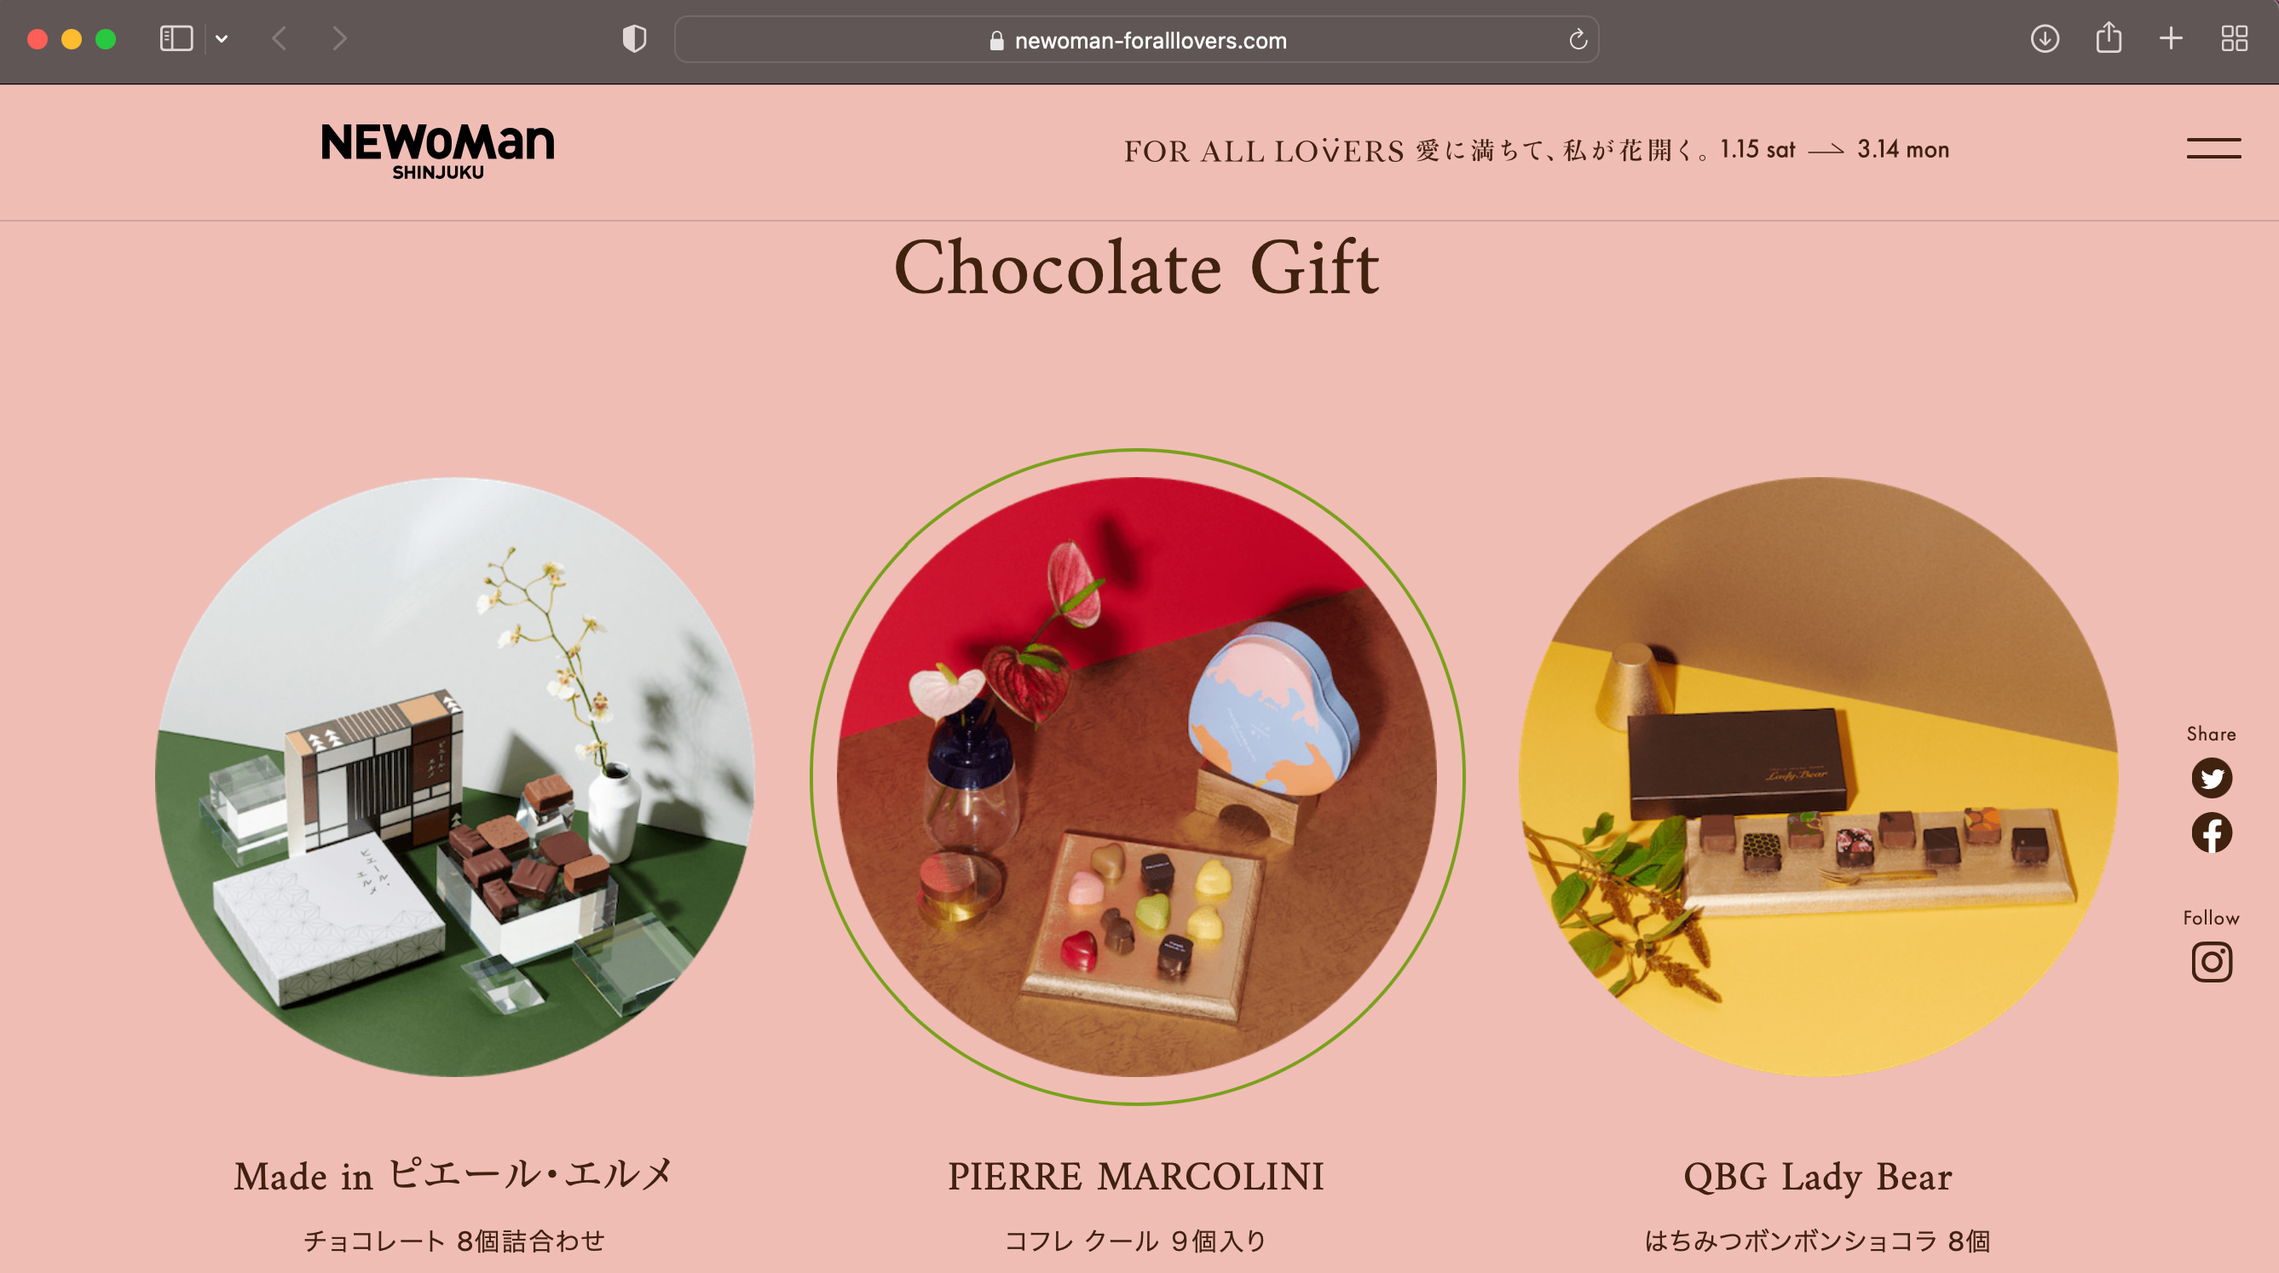Viewport: 2279px width, 1273px height.
Task: Expand the sidebar tab group dropdown
Action: (x=222, y=39)
